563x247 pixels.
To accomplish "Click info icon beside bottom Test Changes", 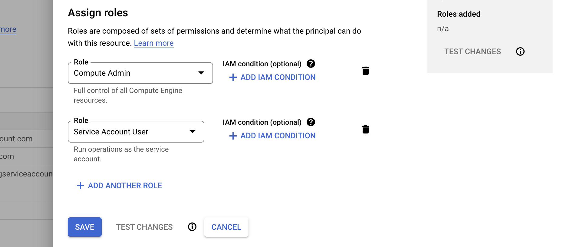I will [192, 227].
